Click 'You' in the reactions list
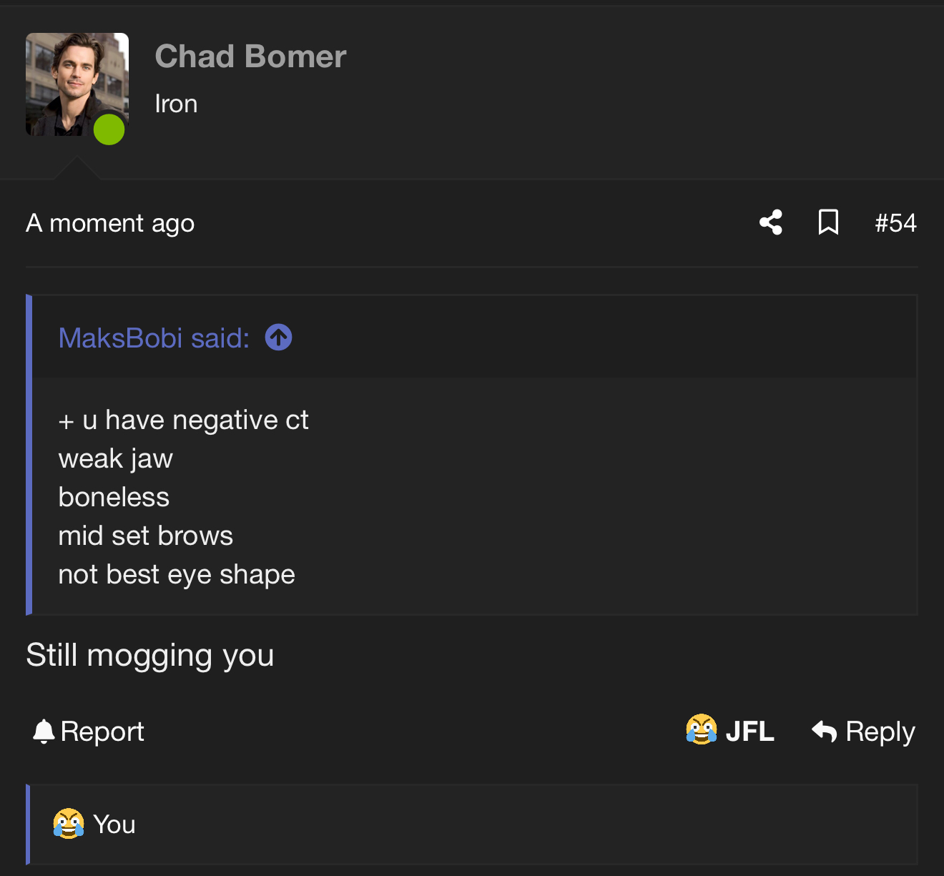The image size is (944, 876). coord(114,825)
